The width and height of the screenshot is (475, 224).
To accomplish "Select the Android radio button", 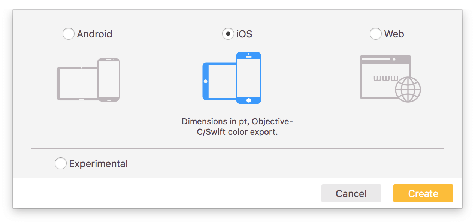I will click(68, 34).
